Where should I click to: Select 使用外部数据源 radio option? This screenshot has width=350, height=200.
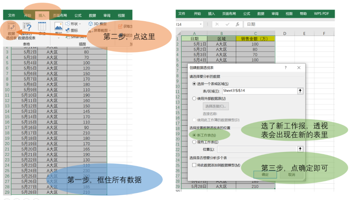(x=194, y=98)
